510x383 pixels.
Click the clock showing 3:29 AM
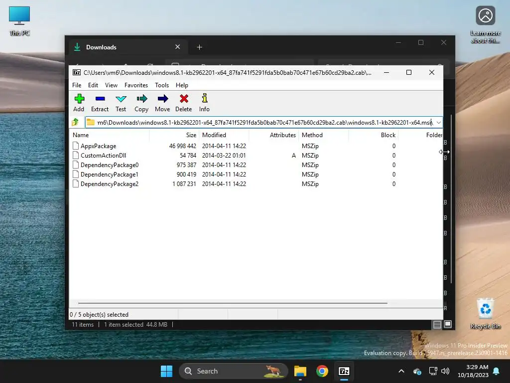coord(477,367)
